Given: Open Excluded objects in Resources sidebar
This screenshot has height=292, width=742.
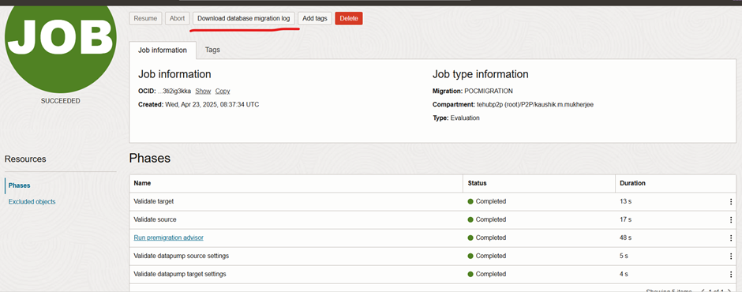Looking at the screenshot, I should [x=32, y=201].
